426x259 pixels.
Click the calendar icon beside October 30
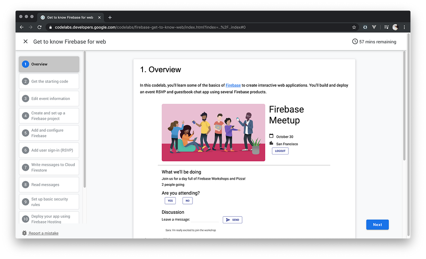click(x=272, y=136)
